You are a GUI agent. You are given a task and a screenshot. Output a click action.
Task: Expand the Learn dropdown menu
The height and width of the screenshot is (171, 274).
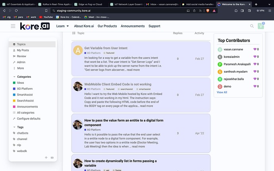tap(62, 26)
